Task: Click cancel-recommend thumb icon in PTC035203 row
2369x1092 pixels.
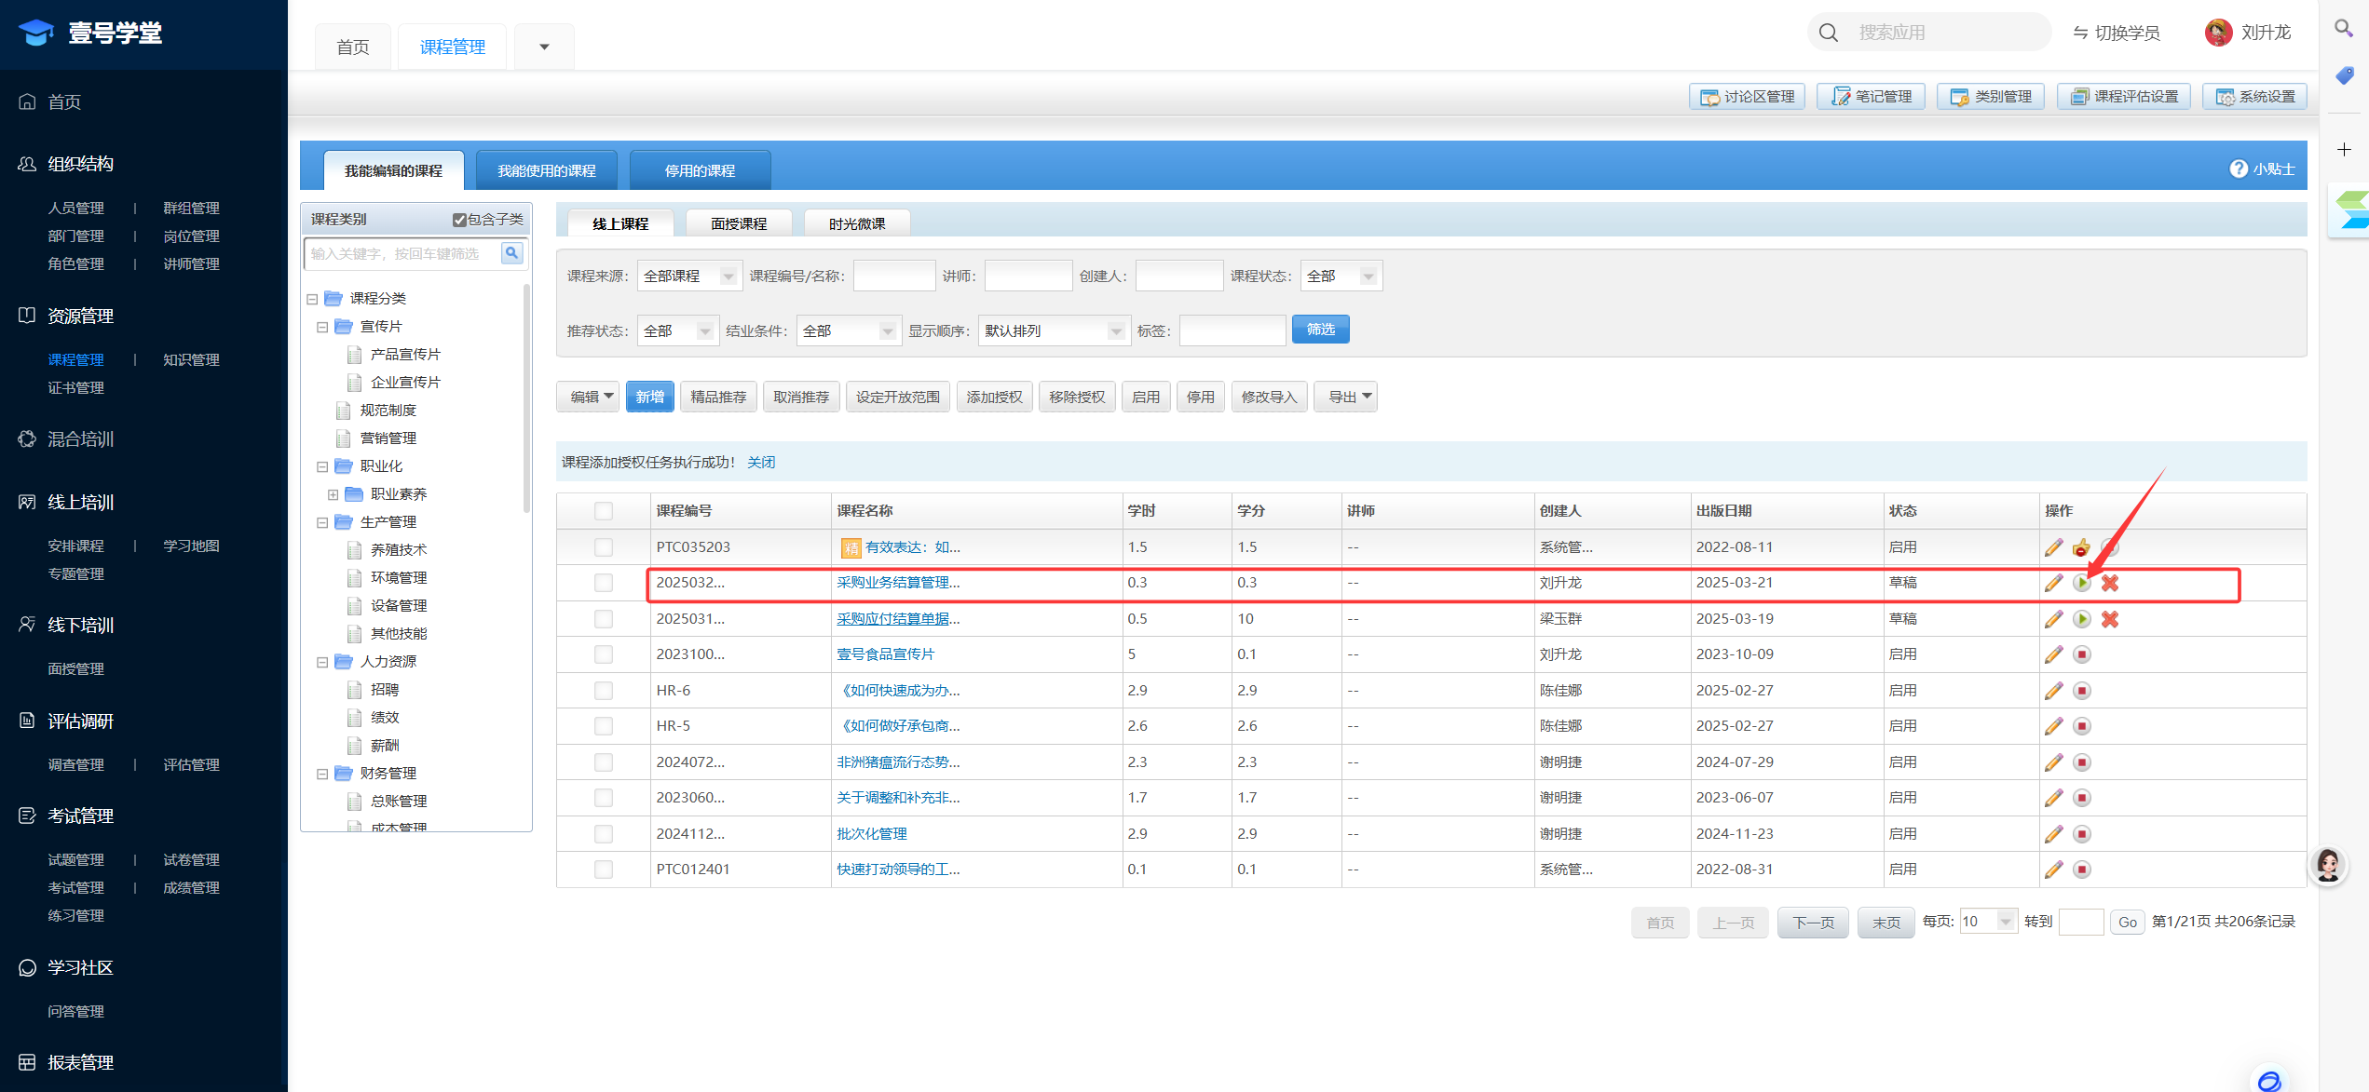Action: pyautogui.click(x=2081, y=547)
